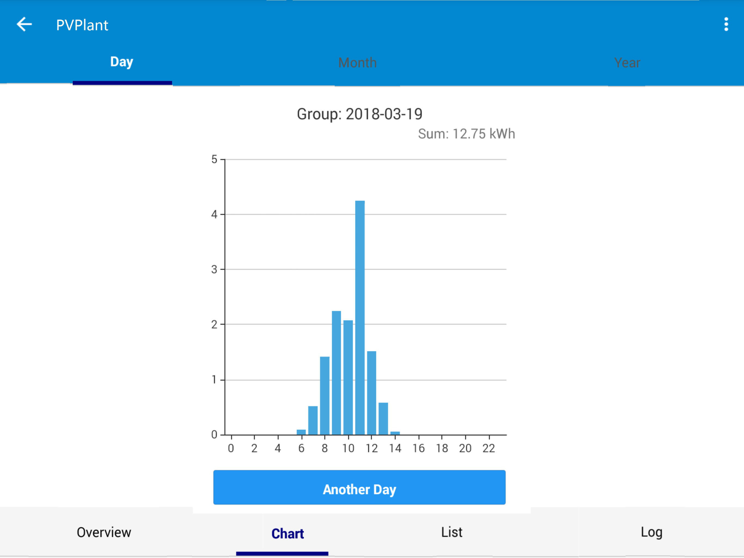The image size is (744, 558).
Task: Tap the Sum: 12.75 kWh label
Action: [x=466, y=134]
